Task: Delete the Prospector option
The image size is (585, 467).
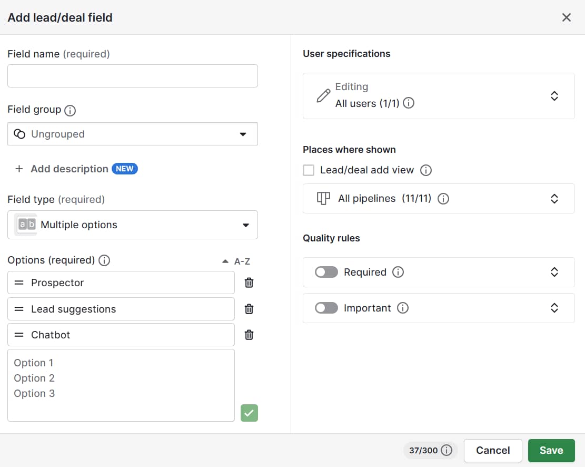Action: point(249,283)
